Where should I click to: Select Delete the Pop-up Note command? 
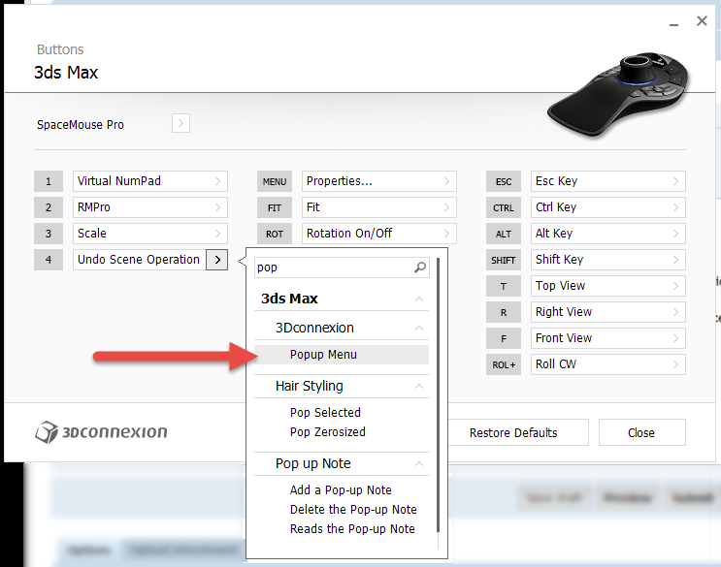pyautogui.click(x=342, y=510)
